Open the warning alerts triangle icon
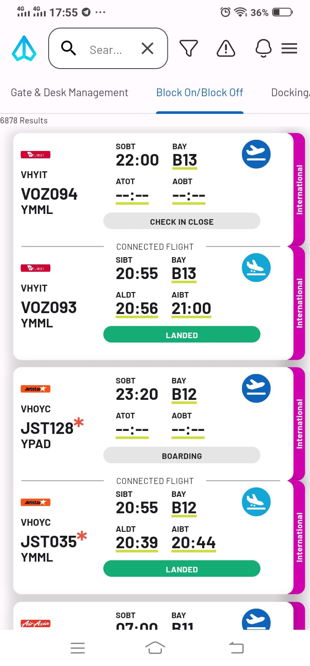Screen dimensions: 310x666 click(x=226, y=48)
